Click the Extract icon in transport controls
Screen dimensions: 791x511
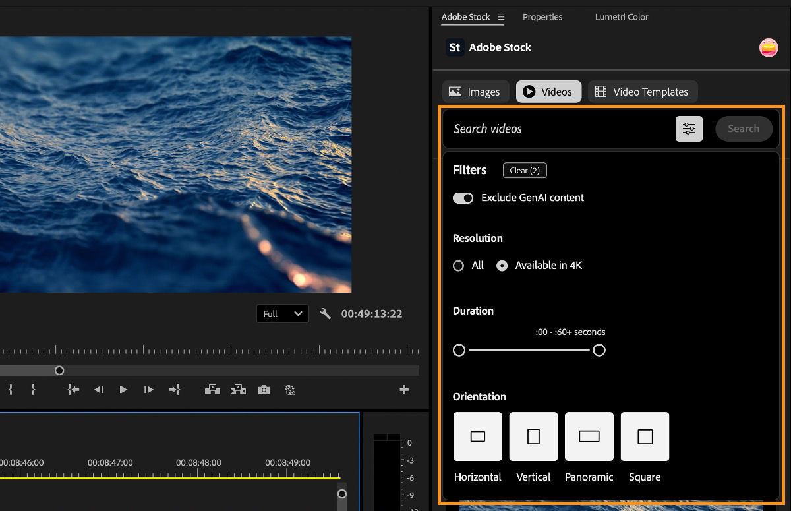click(x=237, y=390)
